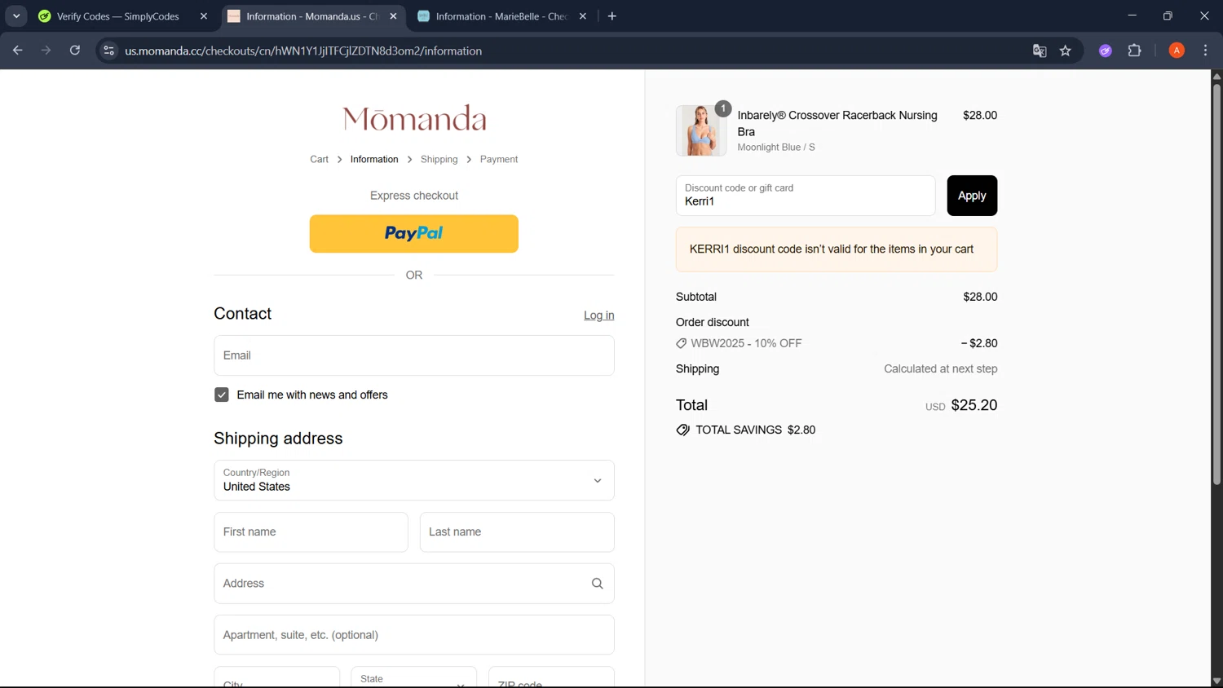Open the purple extension icon
This screenshot has width=1223, height=688.
click(x=1106, y=51)
